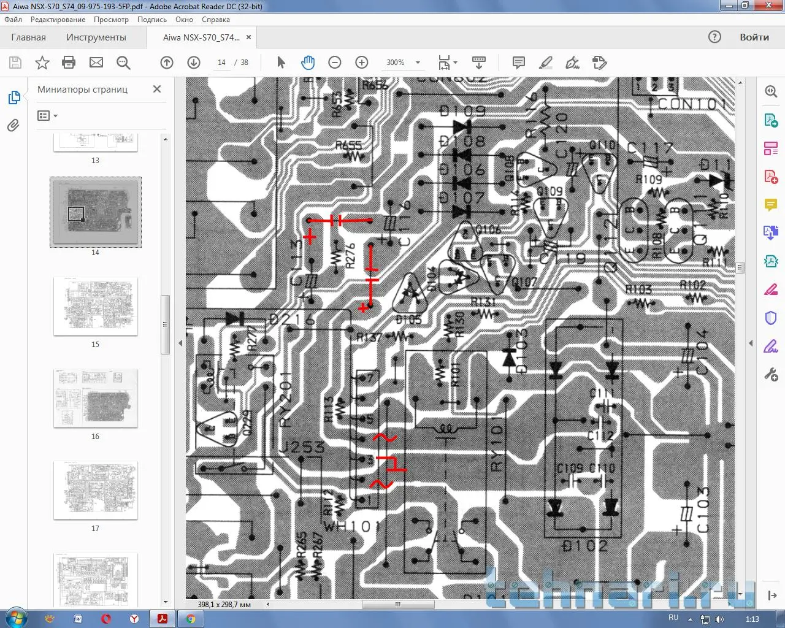Add current file to favorites with star icon

click(42, 63)
